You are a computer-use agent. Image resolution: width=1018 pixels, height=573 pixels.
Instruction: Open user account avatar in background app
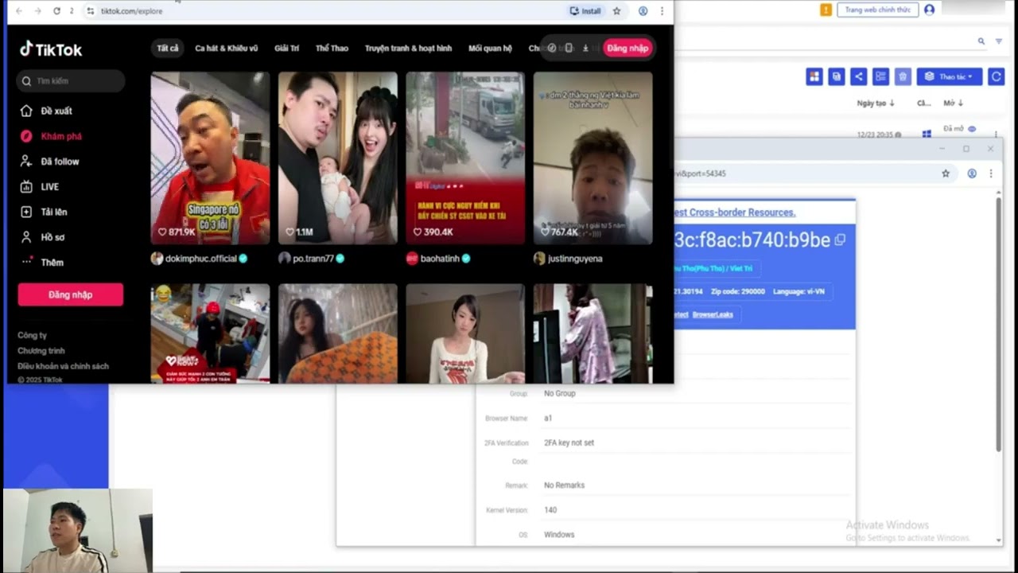click(929, 10)
